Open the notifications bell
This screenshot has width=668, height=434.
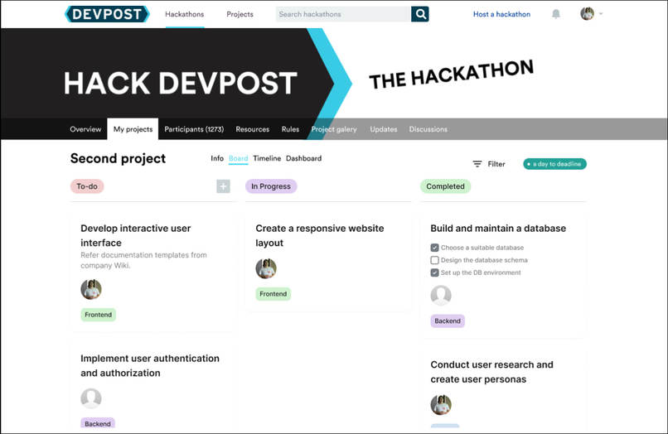tap(556, 14)
